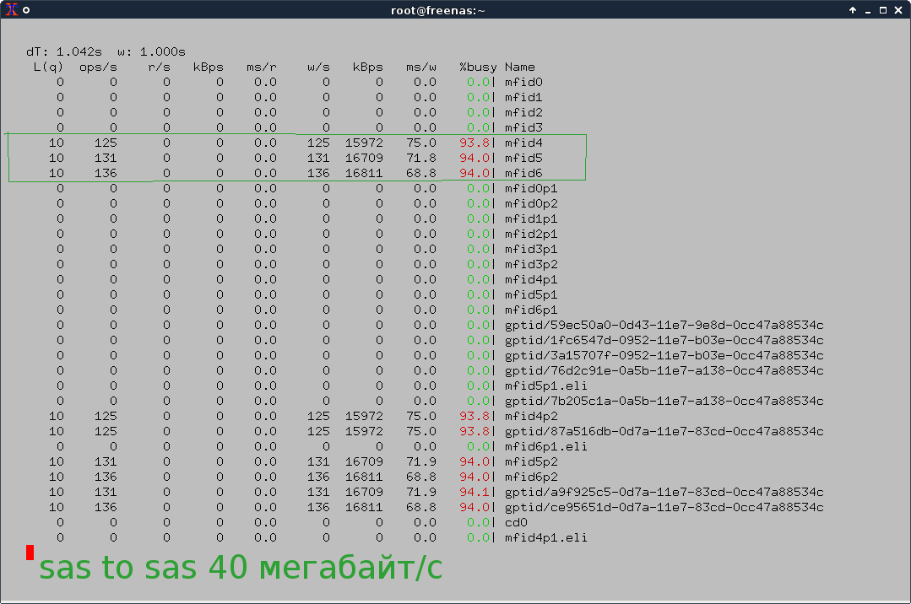
Task: Click the gptid/76d2c91e-0a5b entry
Action: pyautogui.click(x=664, y=370)
